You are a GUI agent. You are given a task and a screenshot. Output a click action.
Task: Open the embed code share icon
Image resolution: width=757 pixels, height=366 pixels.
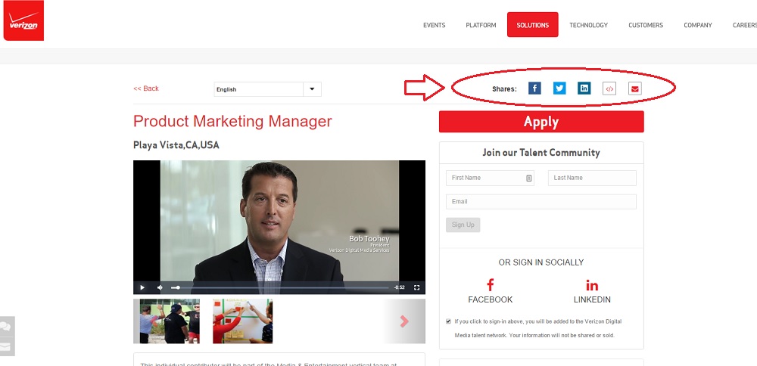(x=609, y=88)
